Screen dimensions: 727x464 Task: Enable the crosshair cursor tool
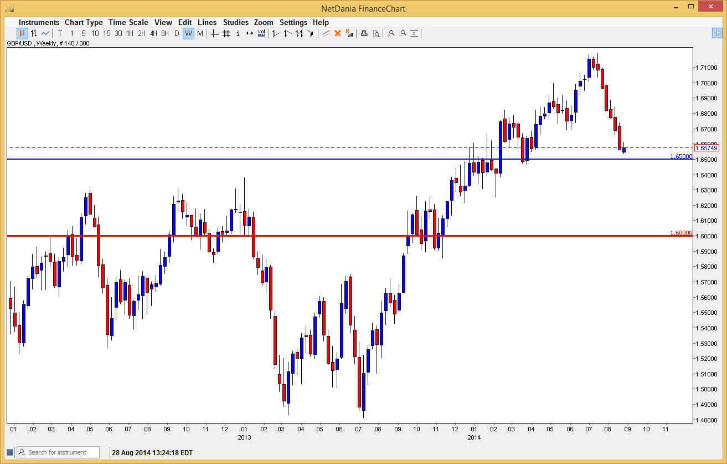(213, 33)
